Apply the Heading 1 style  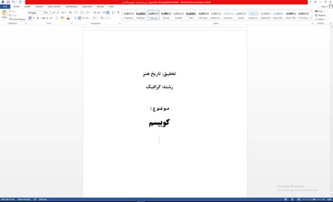pos(141,15)
